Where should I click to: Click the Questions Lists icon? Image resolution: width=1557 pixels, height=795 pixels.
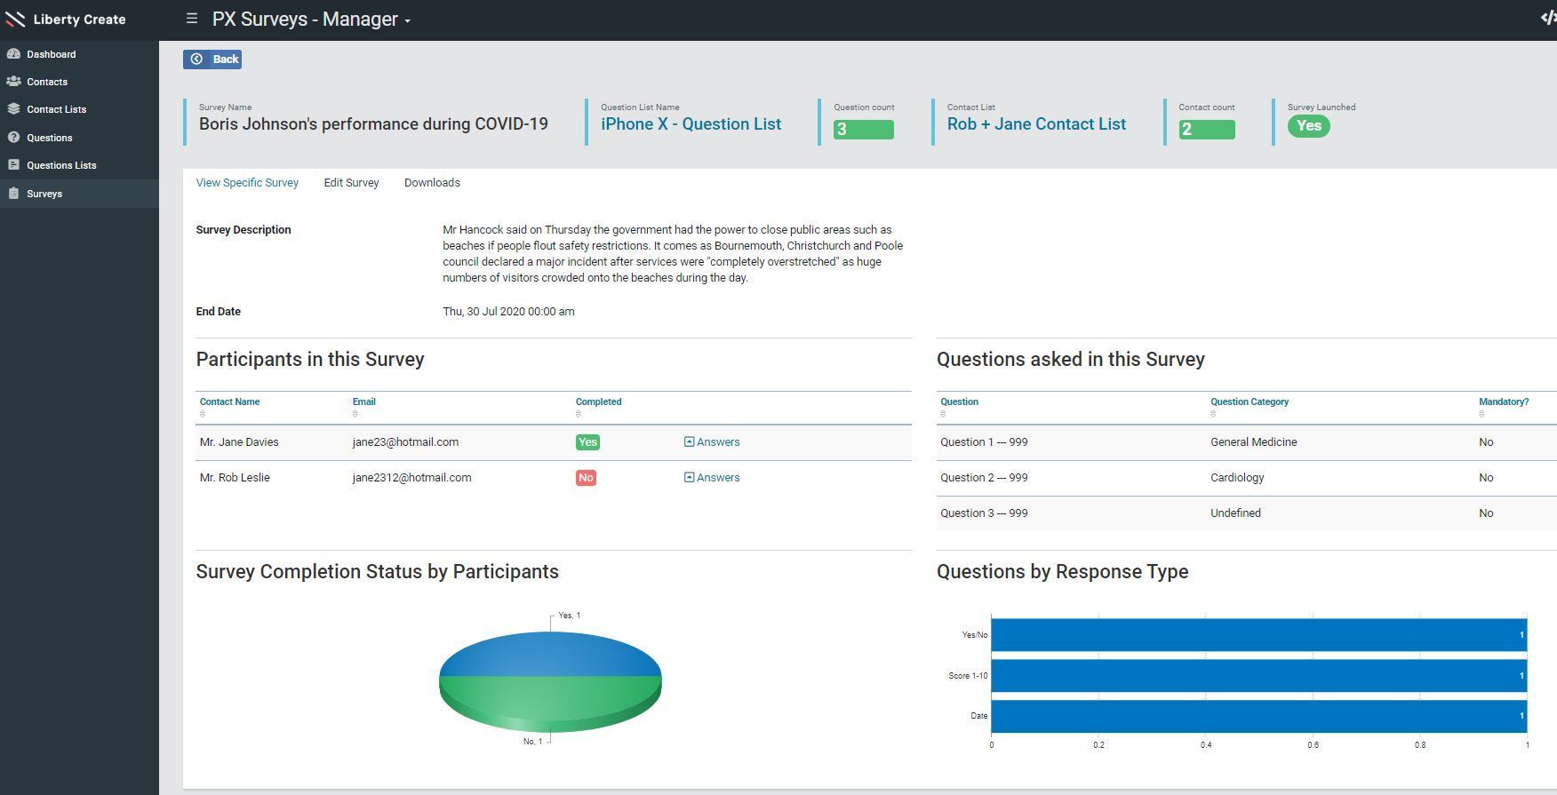(13, 165)
